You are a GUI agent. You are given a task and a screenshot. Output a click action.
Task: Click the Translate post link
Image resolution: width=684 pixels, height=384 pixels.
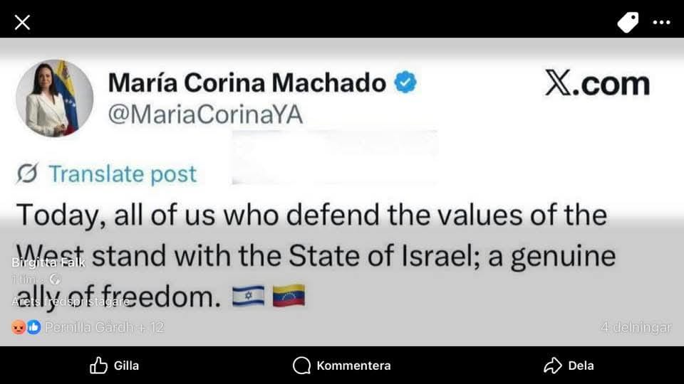pyautogui.click(x=122, y=174)
